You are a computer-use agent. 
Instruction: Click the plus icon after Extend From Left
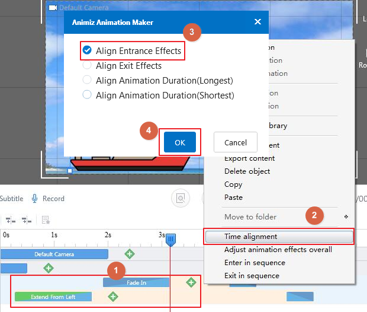pyautogui.click(x=112, y=296)
